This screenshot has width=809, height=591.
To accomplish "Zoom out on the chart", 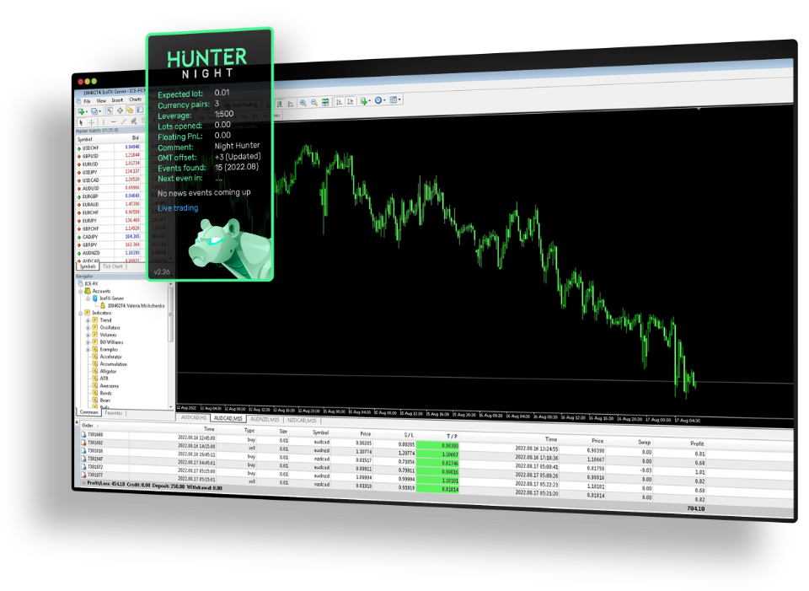I will [x=313, y=103].
